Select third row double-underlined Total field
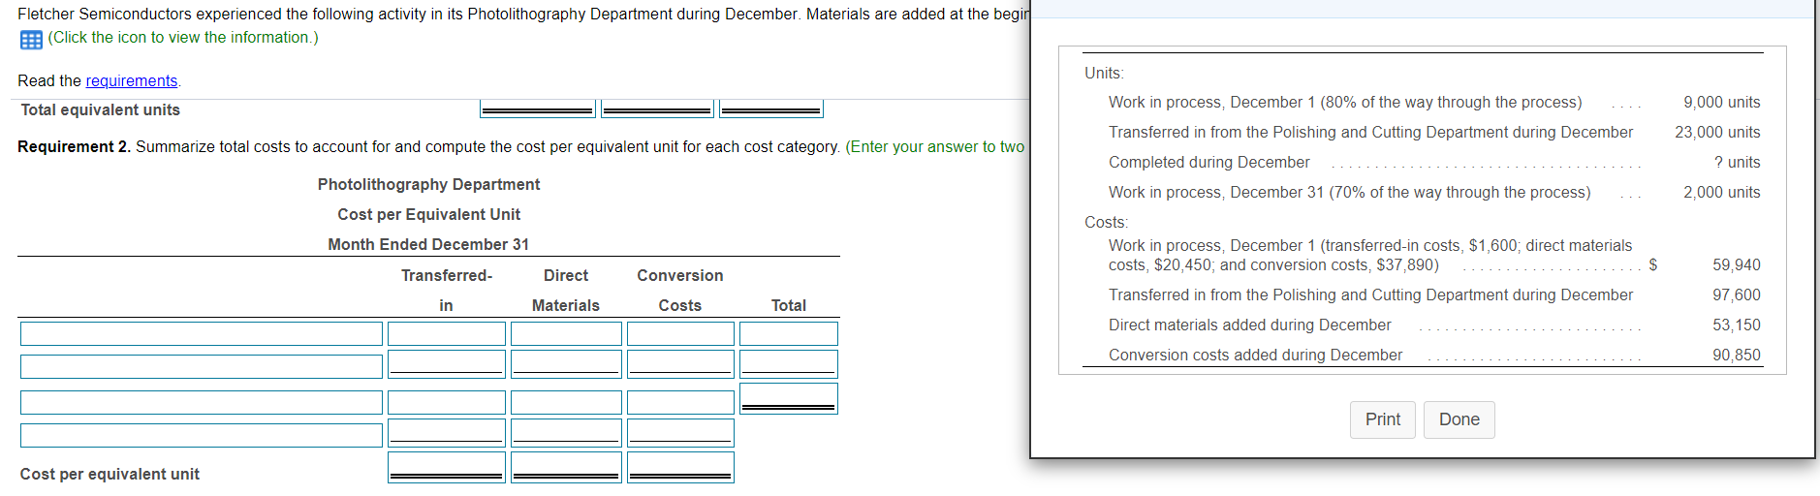Screen dimensions: 1820x496 pos(788,397)
